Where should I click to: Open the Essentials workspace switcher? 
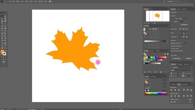(171, 1)
